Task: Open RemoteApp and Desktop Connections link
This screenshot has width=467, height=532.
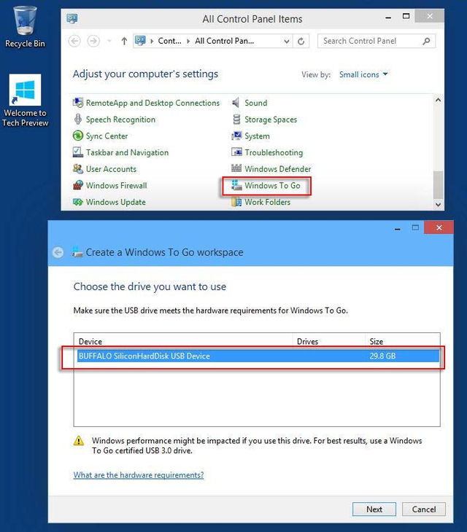Action: coord(153,103)
